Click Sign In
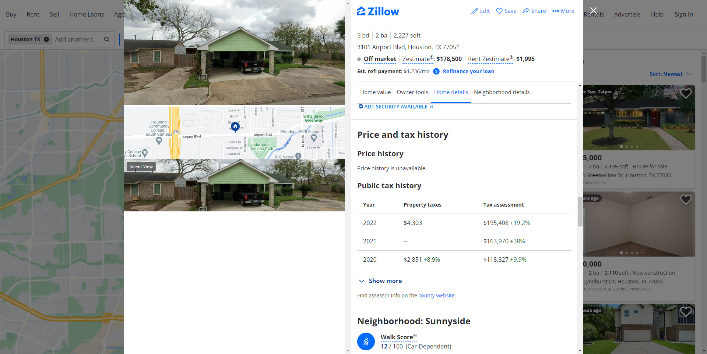The width and height of the screenshot is (707, 354). point(683,14)
